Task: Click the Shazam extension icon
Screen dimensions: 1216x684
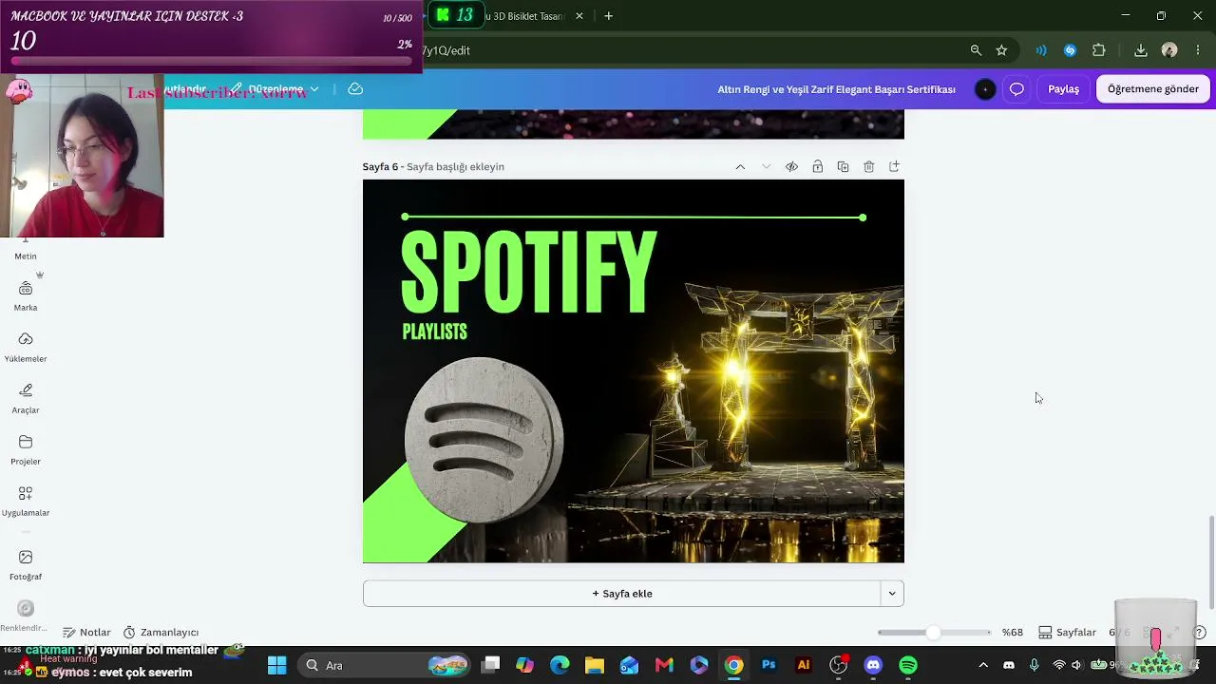Action: (1070, 50)
